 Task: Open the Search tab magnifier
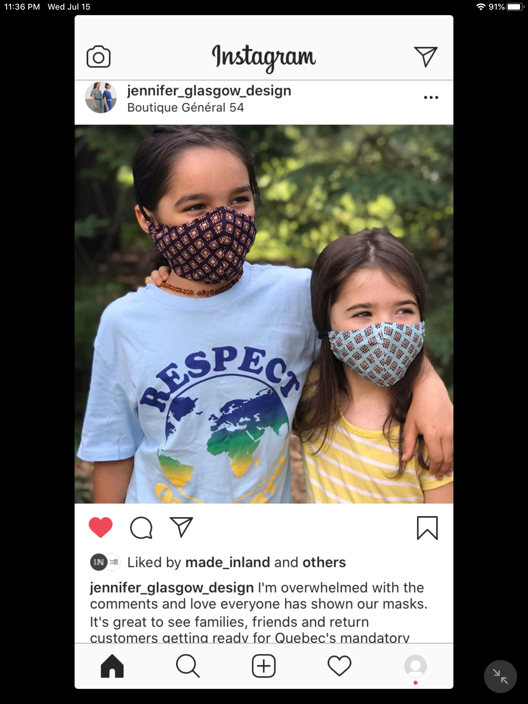pyautogui.click(x=188, y=666)
